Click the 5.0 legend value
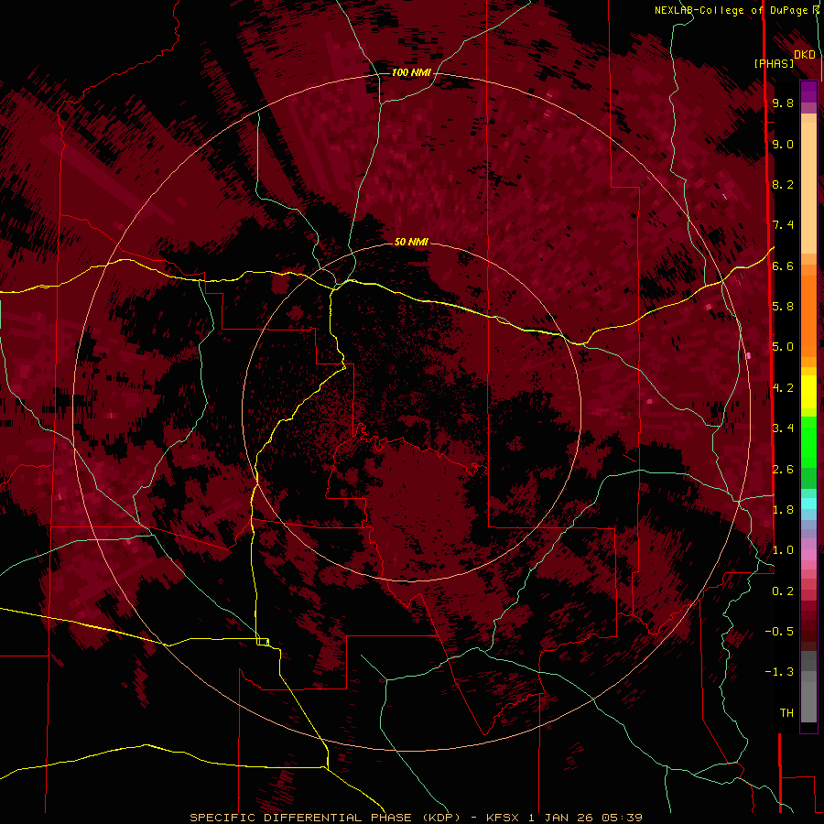Image resolution: width=824 pixels, height=824 pixels. coord(783,347)
